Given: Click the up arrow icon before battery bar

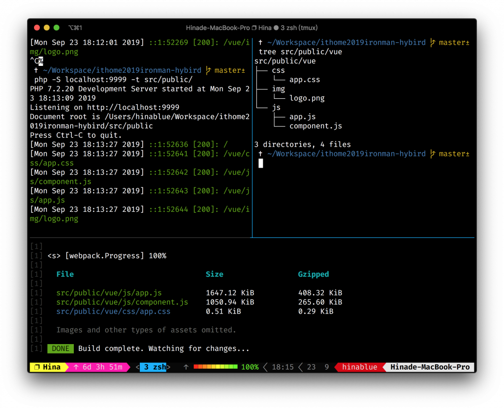Looking at the screenshot, I should (x=186, y=367).
